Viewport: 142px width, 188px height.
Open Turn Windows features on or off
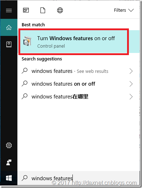click(73, 42)
